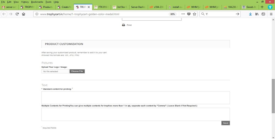Open the Edit menu

[9, 2]
